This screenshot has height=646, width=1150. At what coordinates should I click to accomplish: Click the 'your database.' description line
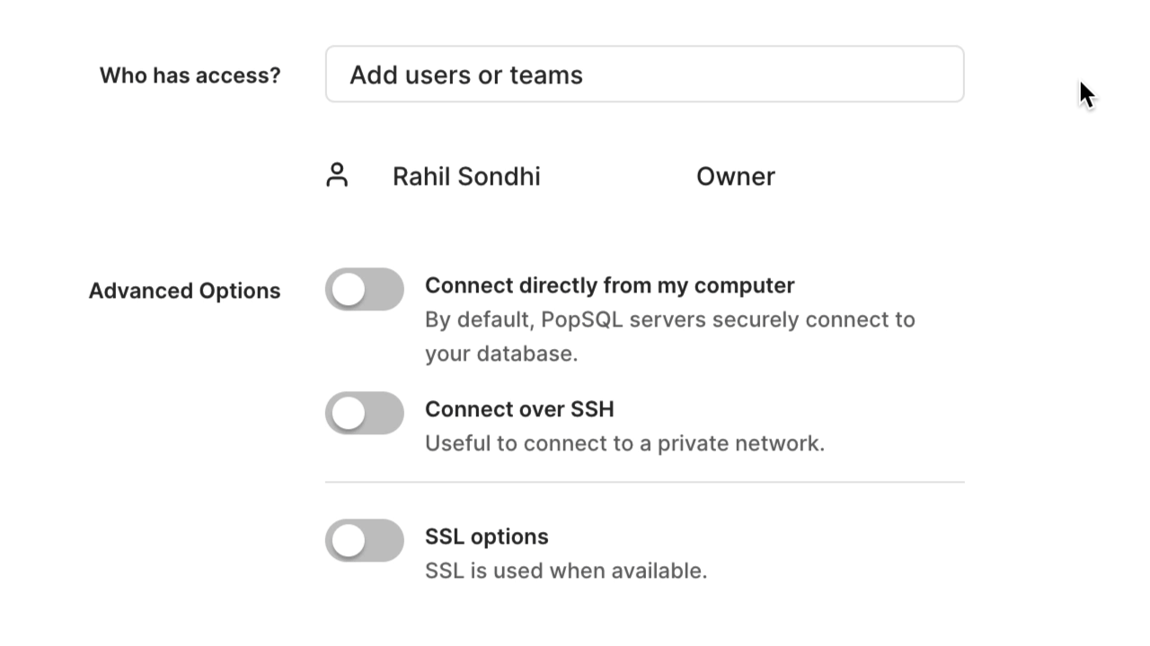coord(501,354)
